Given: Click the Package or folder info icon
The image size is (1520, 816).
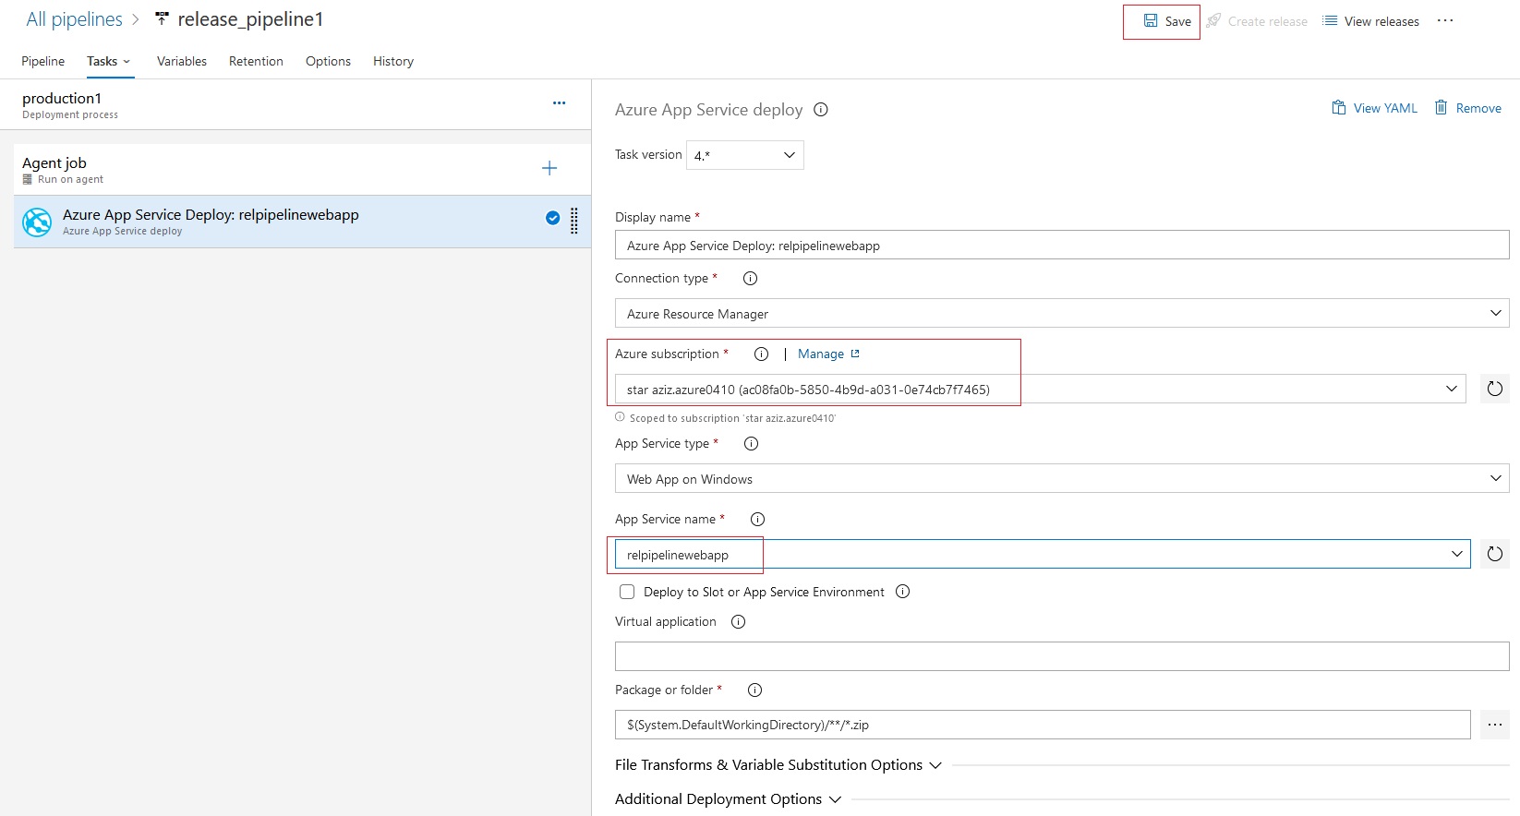Looking at the screenshot, I should (x=754, y=690).
